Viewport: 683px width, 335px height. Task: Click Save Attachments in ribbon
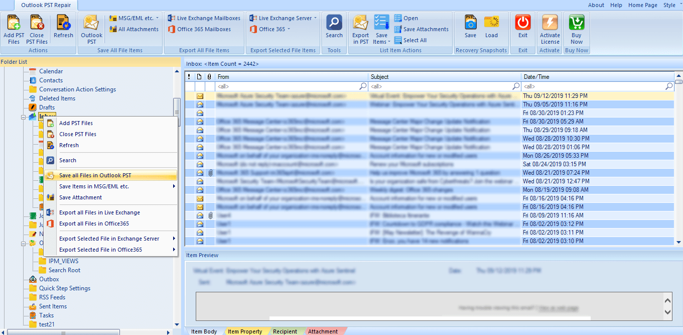pos(421,29)
